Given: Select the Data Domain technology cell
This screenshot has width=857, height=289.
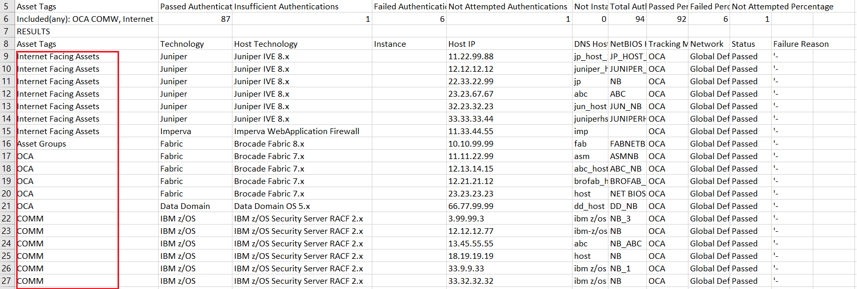Looking at the screenshot, I should [195, 206].
